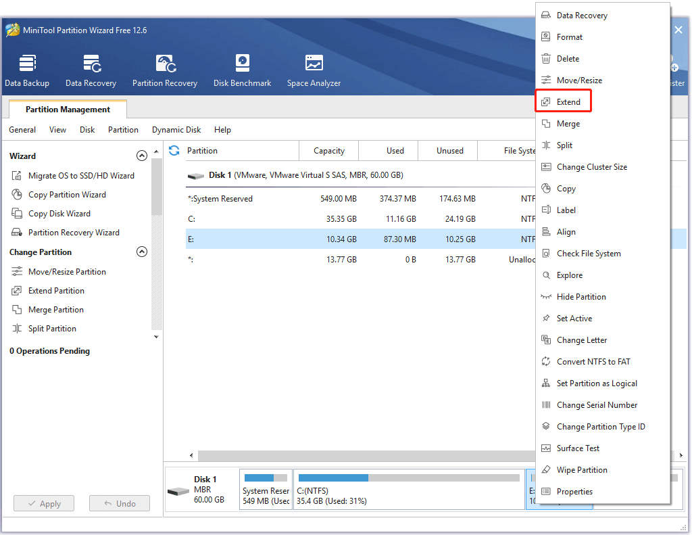Select the unallocated 13.77 GB row
Image resolution: width=692 pixels, height=535 pixels.
pos(361,260)
